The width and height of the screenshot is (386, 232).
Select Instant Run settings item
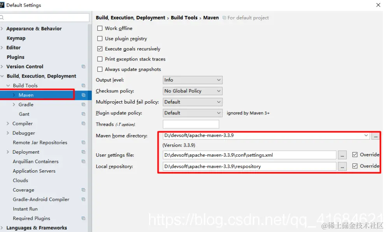click(25, 209)
